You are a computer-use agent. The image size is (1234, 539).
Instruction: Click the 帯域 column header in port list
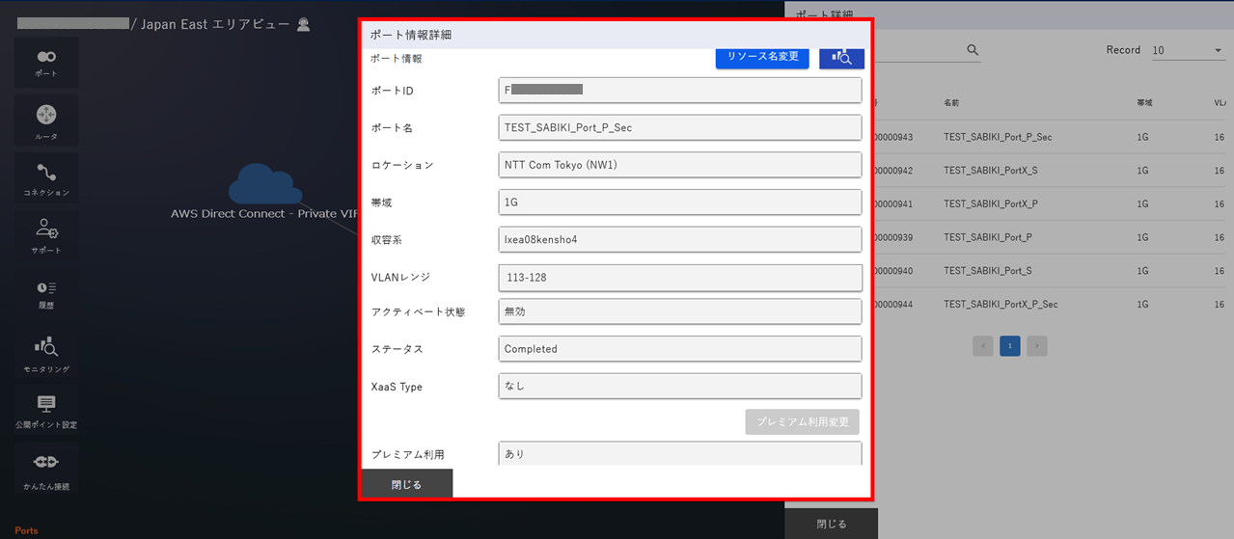1145,102
